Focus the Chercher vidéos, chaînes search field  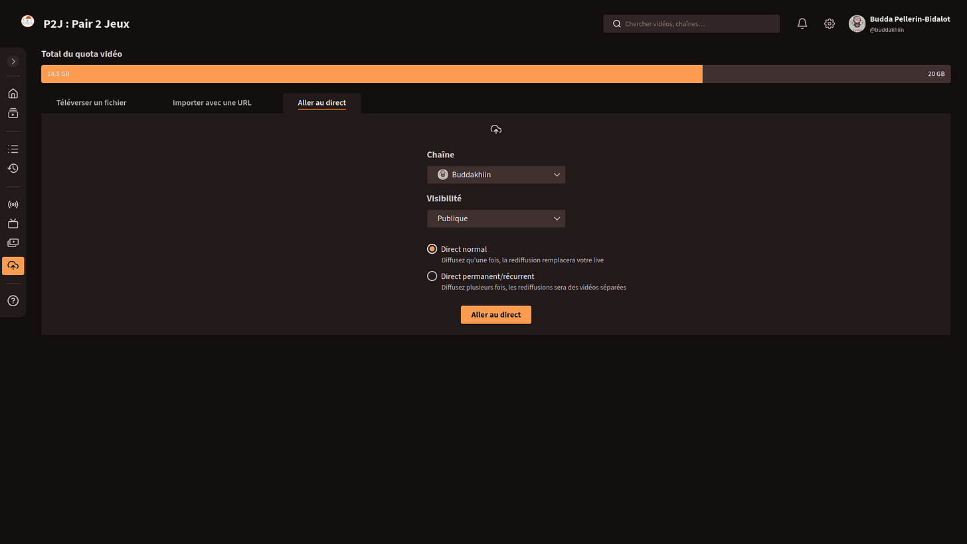[691, 24]
